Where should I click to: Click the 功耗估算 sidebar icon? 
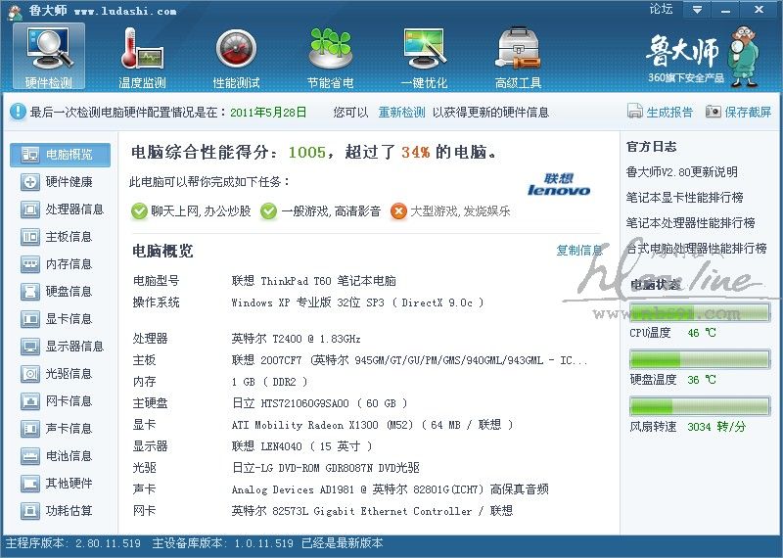30,511
